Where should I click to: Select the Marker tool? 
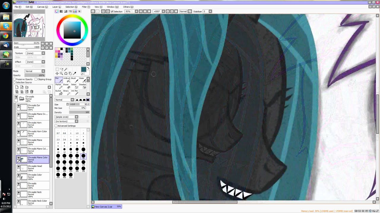pos(58,86)
